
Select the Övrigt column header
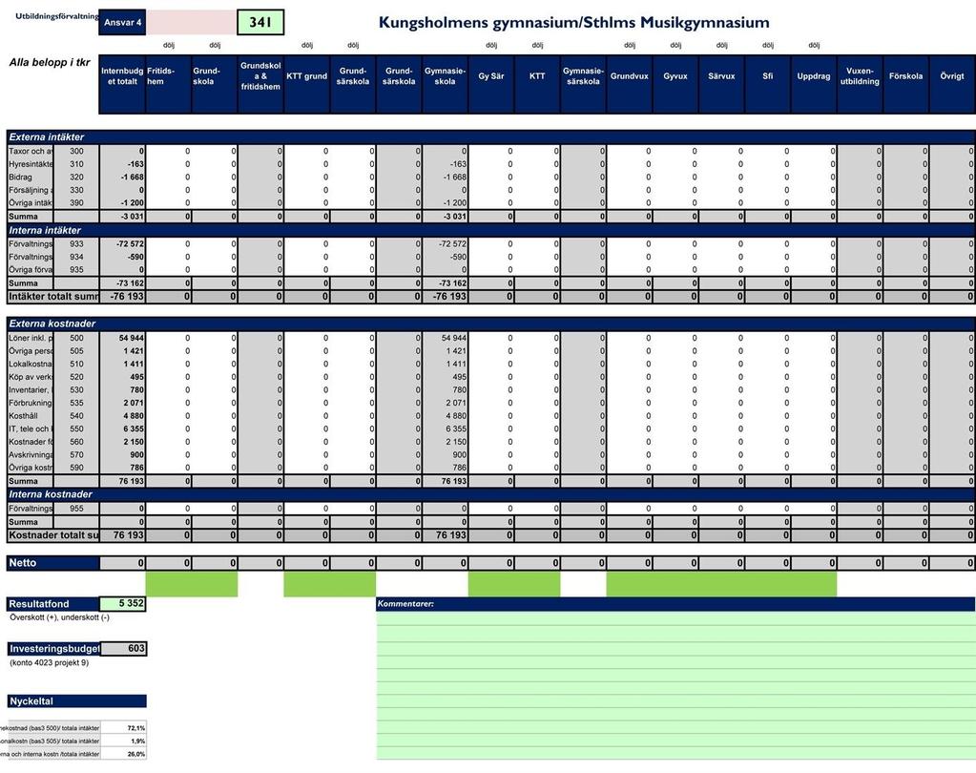pyautogui.click(x=952, y=84)
